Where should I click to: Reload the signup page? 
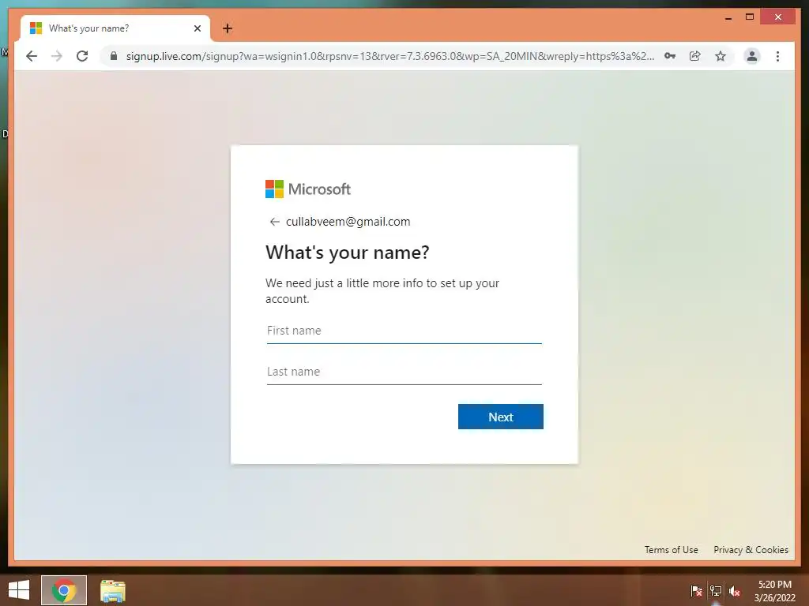click(82, 56)
